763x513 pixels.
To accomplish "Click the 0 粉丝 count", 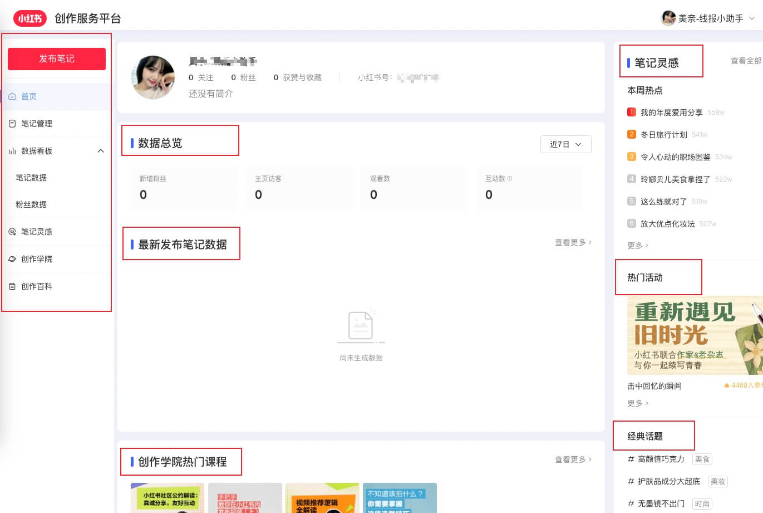I will click(x=243, y=77).
